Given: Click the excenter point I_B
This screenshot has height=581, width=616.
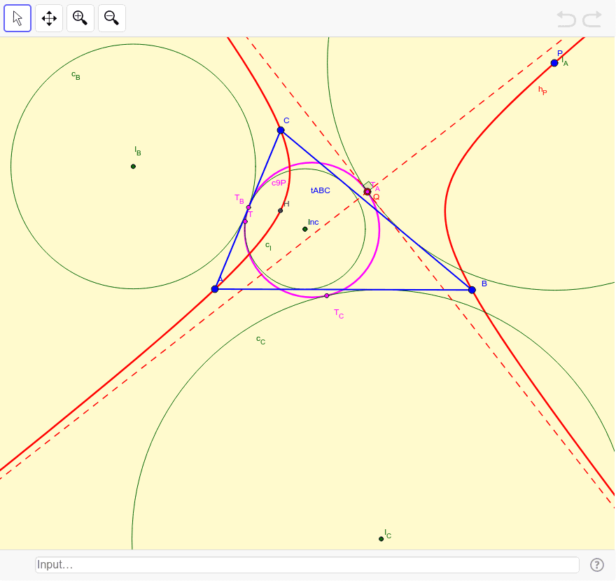Looking at the screenshot, I should coord(133,167).
